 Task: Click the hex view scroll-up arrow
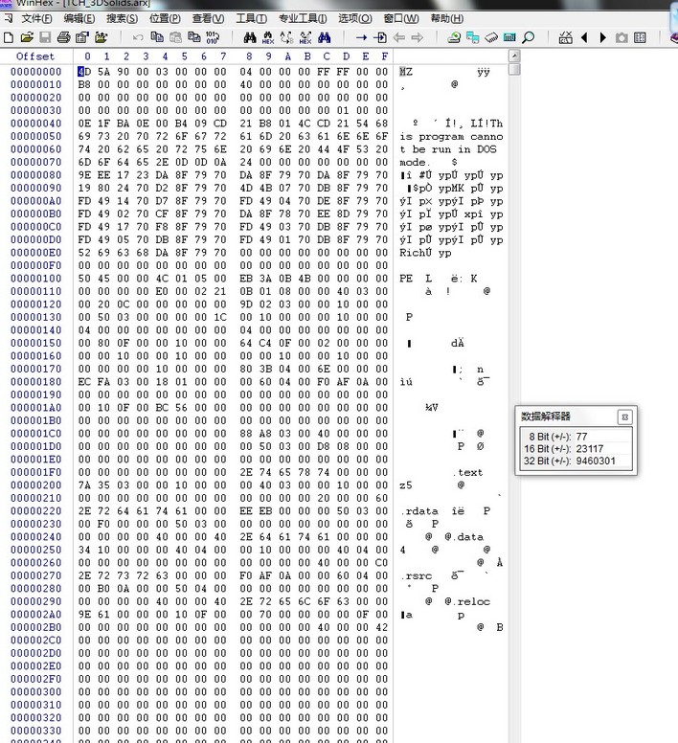(x=514, y=56)
